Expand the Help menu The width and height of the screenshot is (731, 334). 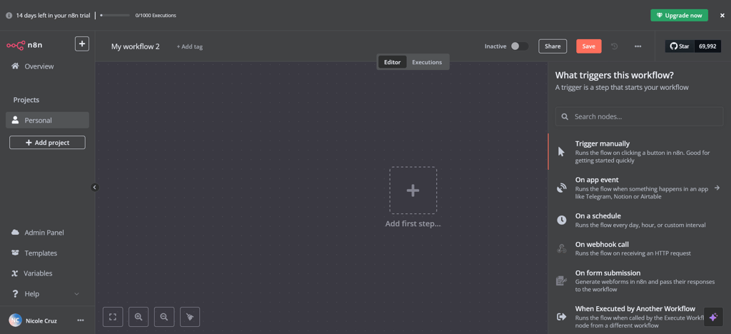click(x=46, y=294)
